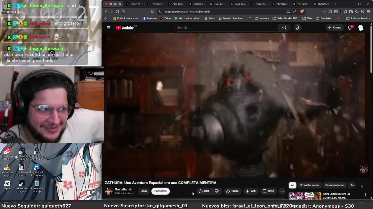373x209 pixels.
Task: Open TikTok LIVE Studio desktop shortcut
Action: pyautogui.click(x=7, y=154)
